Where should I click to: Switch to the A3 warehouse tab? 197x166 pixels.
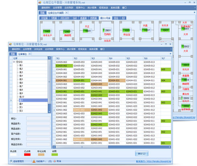pyautogui.click(x=123, y=18)
